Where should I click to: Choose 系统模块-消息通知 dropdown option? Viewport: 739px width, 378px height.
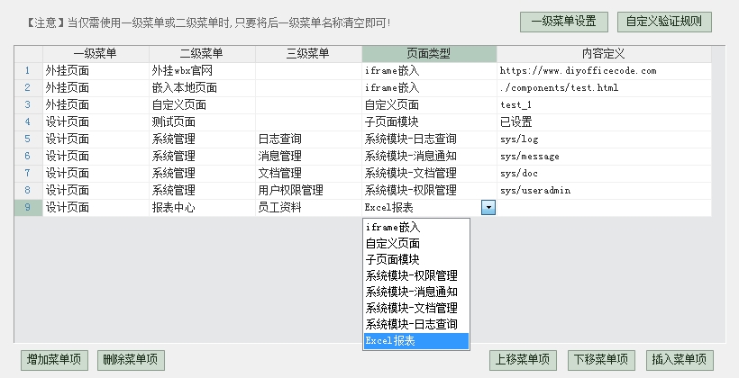point(416,292)
